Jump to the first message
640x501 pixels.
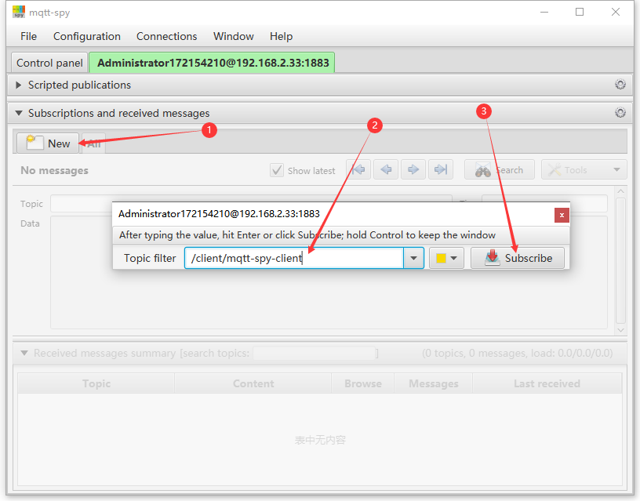point(358,169)
